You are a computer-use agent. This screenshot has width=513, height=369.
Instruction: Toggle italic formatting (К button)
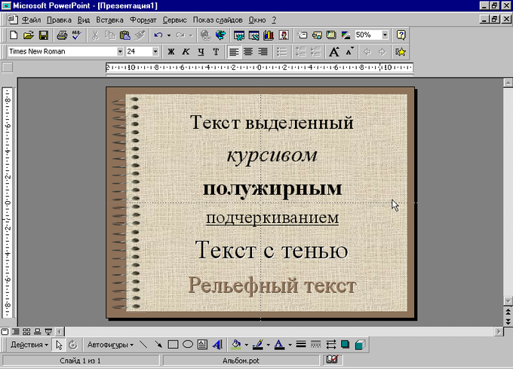click(186, 52)
